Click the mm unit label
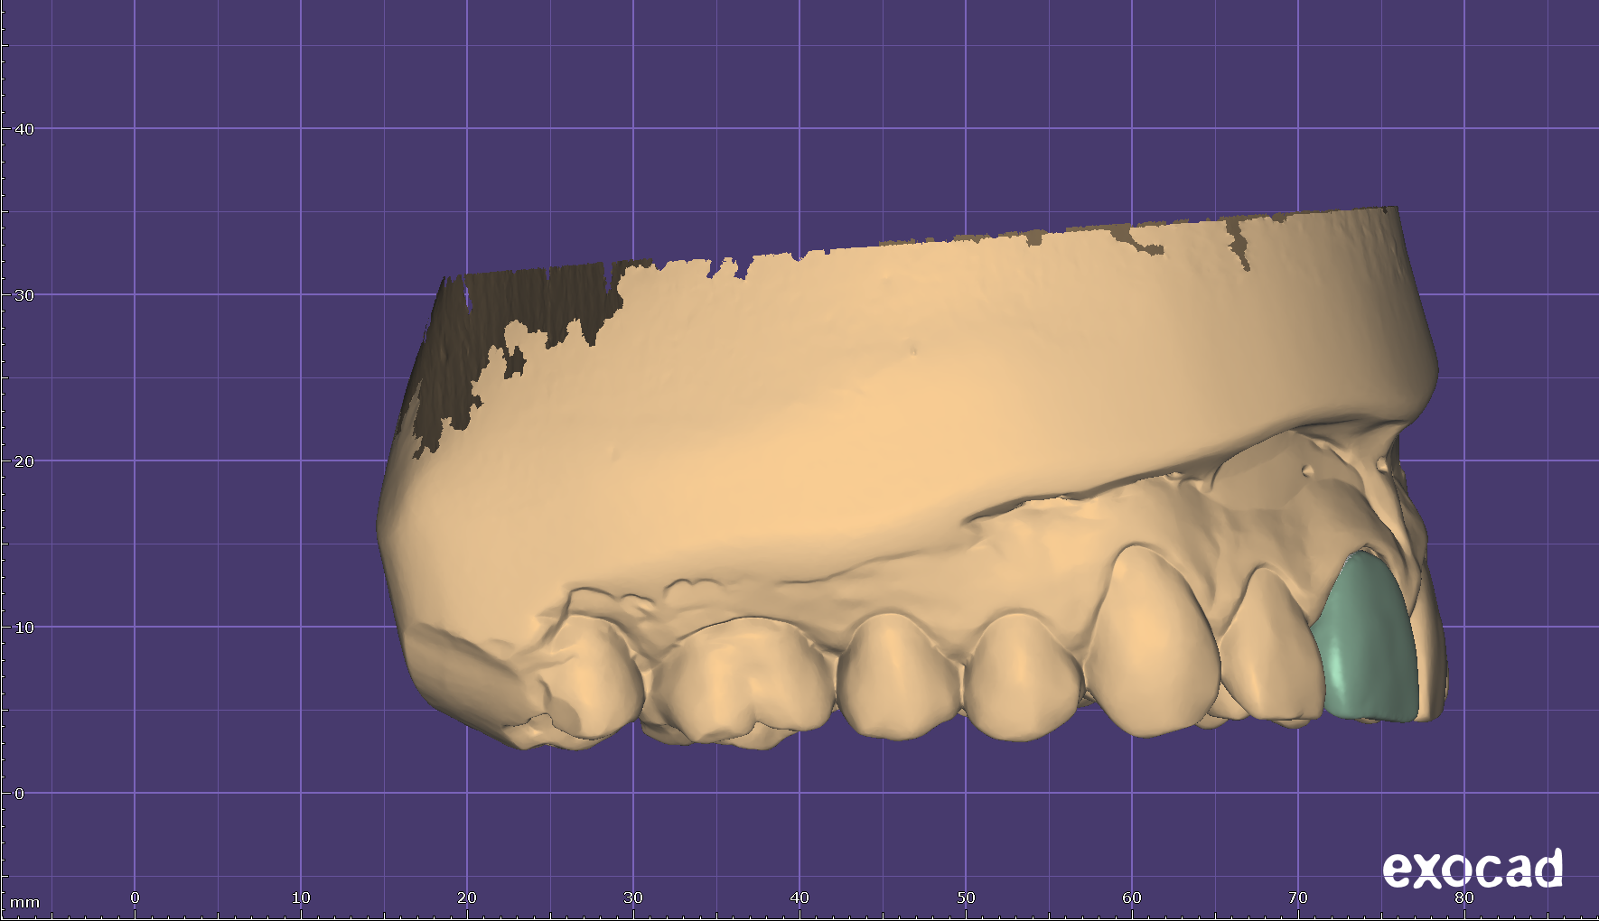The width and height of the screenshot is (1599, 921). (x=24, y=902)
